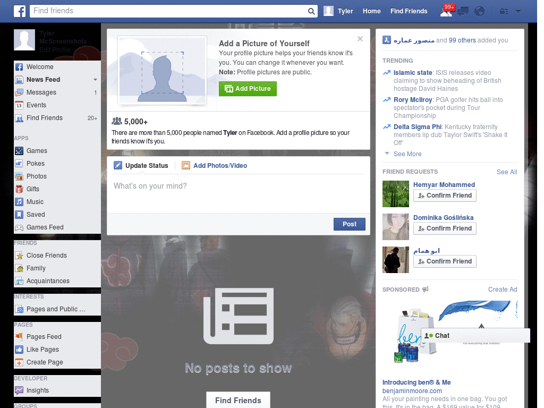Confirm friend request from Hemyar Mohammed

pos(445,195)
